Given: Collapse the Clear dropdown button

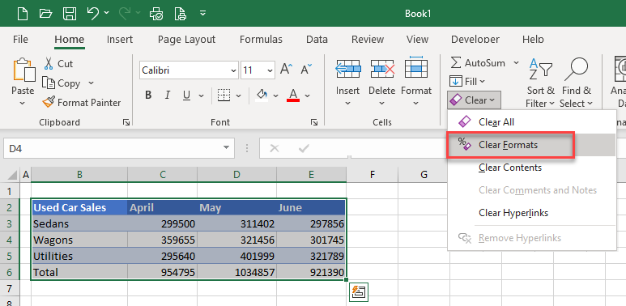Looking at the screenshot, I should [474, 100].
